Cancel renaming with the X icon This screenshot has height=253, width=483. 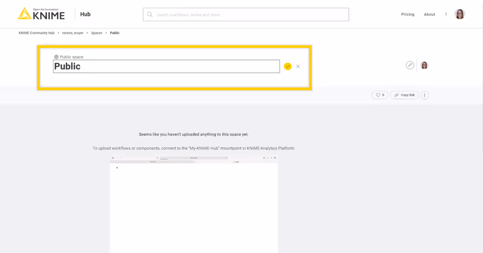(298, 66)
